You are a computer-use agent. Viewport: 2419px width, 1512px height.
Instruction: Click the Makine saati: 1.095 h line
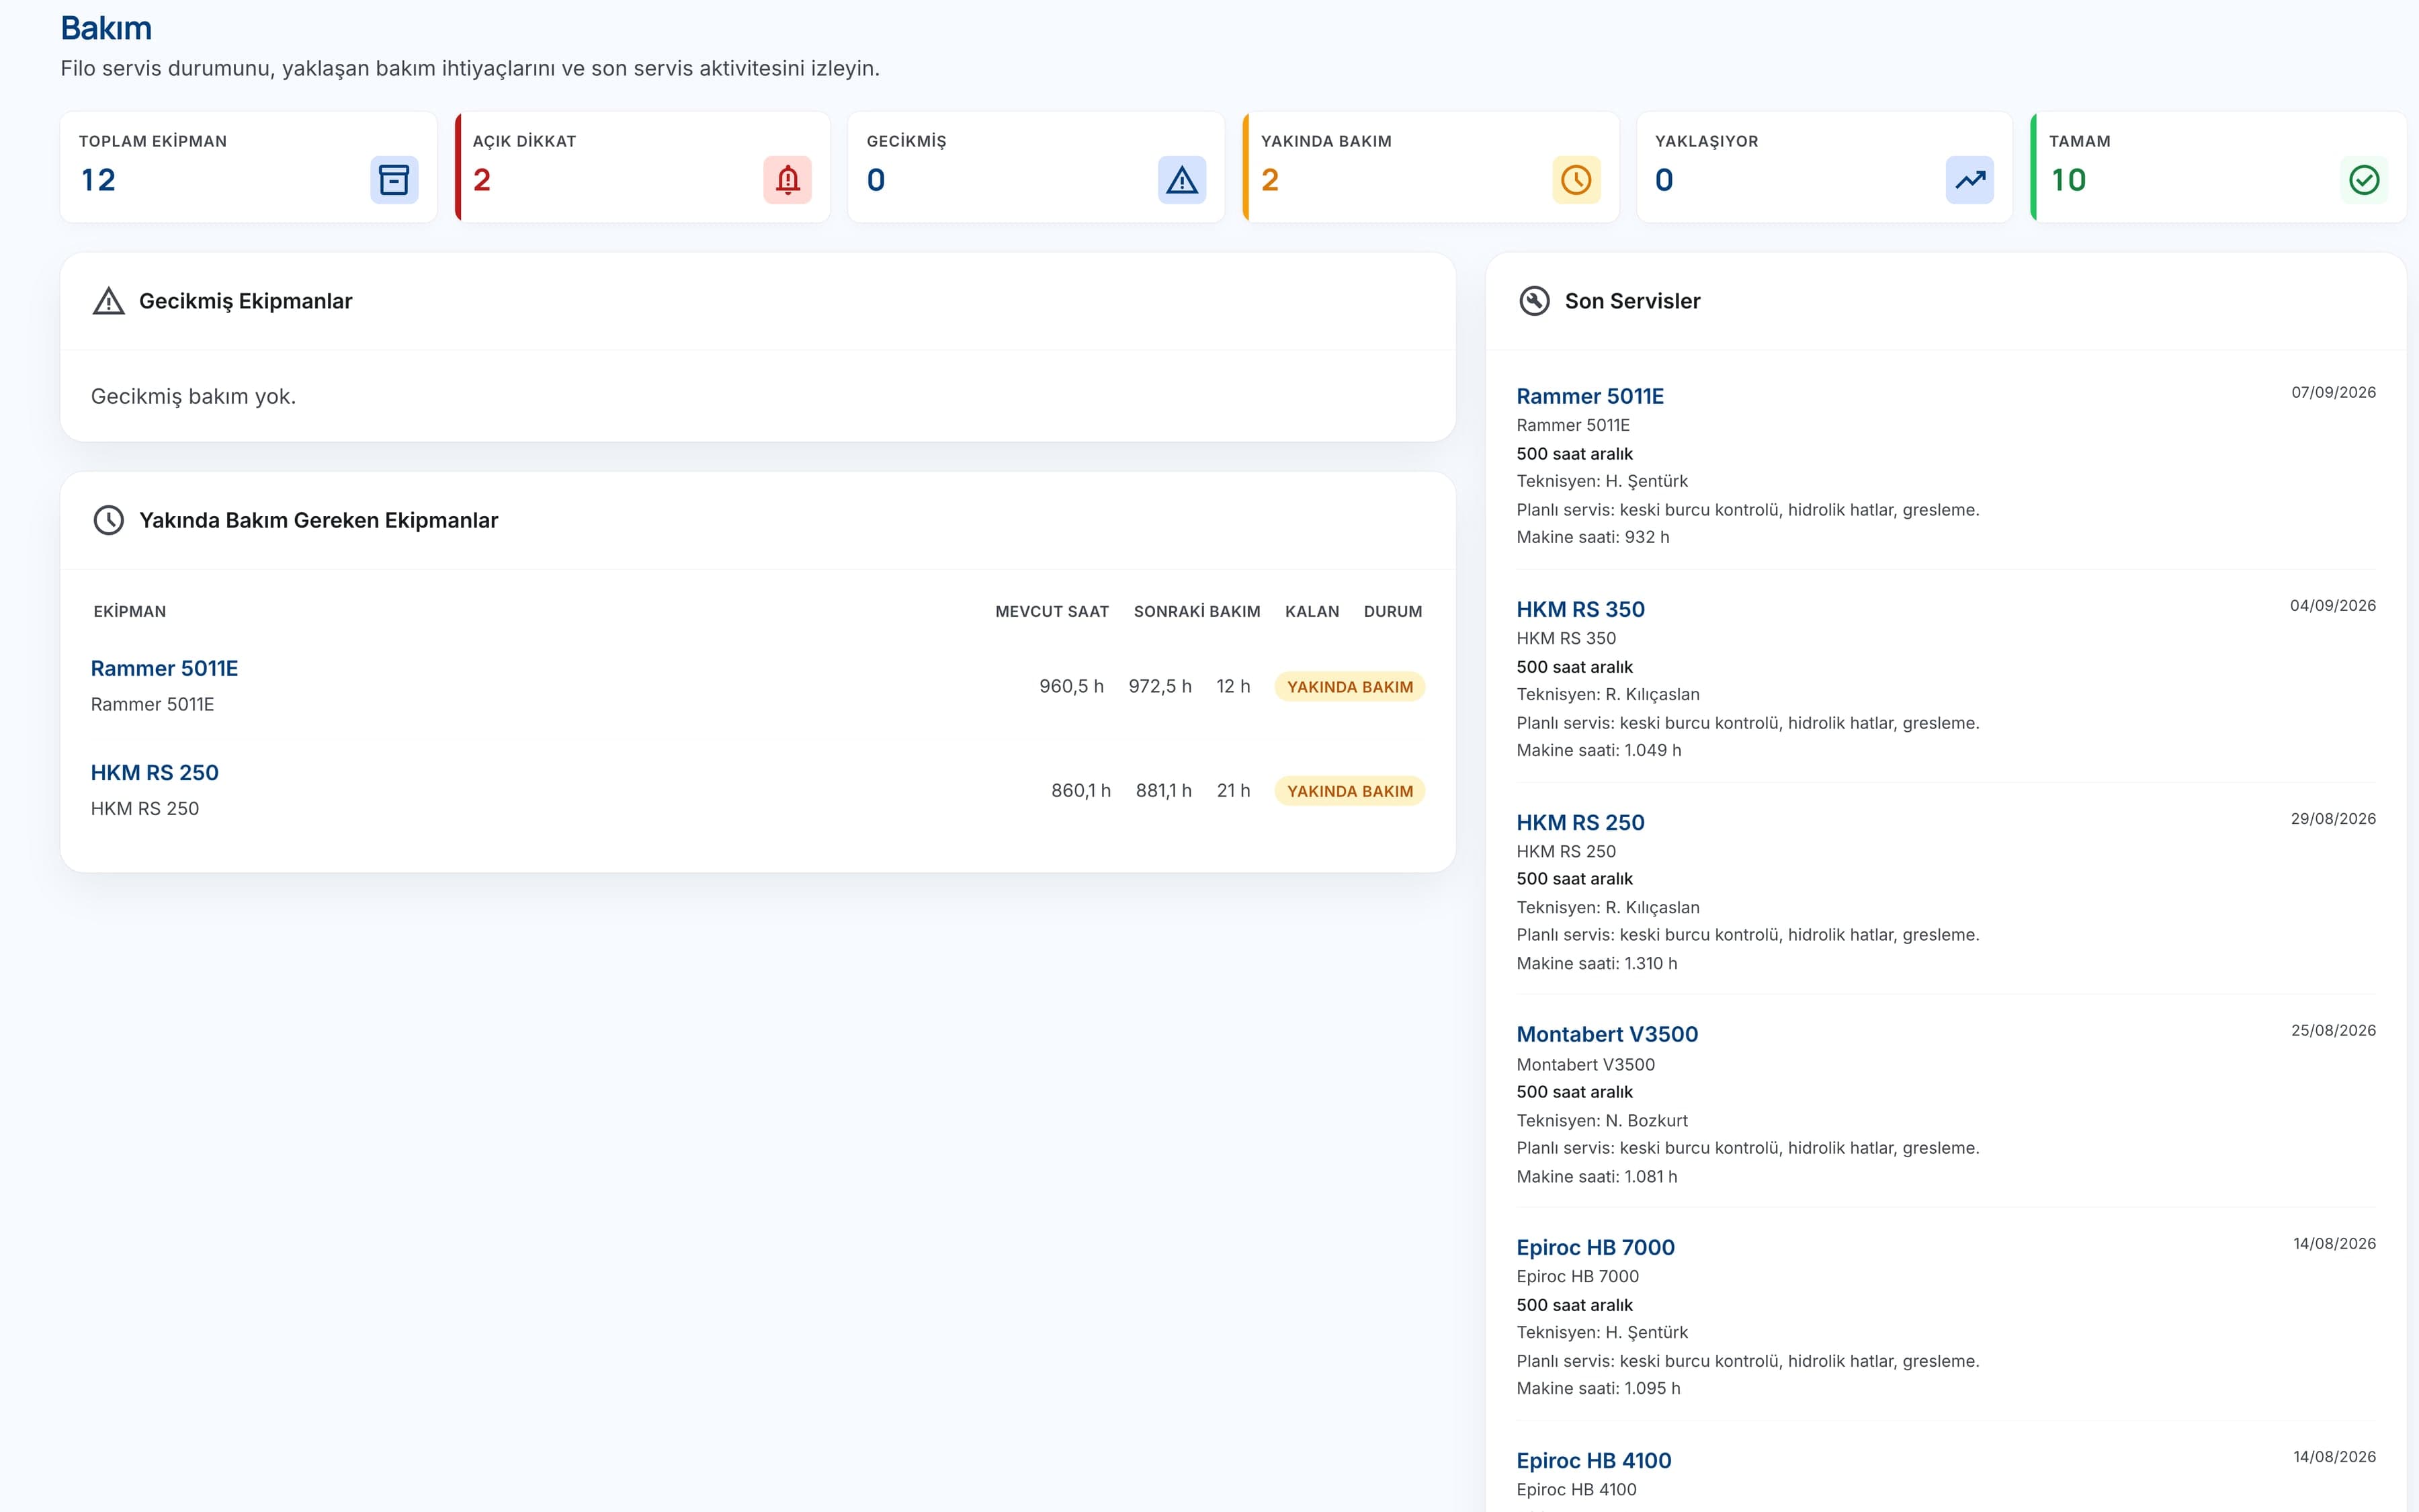pyautogui.click(x=1599, y=1388)
